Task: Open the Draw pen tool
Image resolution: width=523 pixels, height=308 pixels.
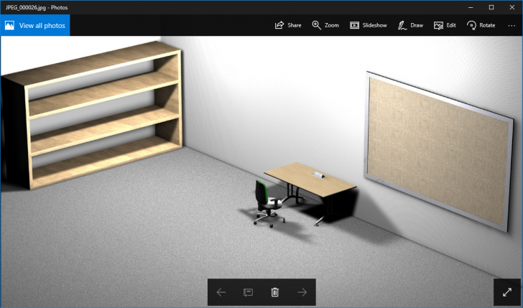Action: click(x=410, y=25)
